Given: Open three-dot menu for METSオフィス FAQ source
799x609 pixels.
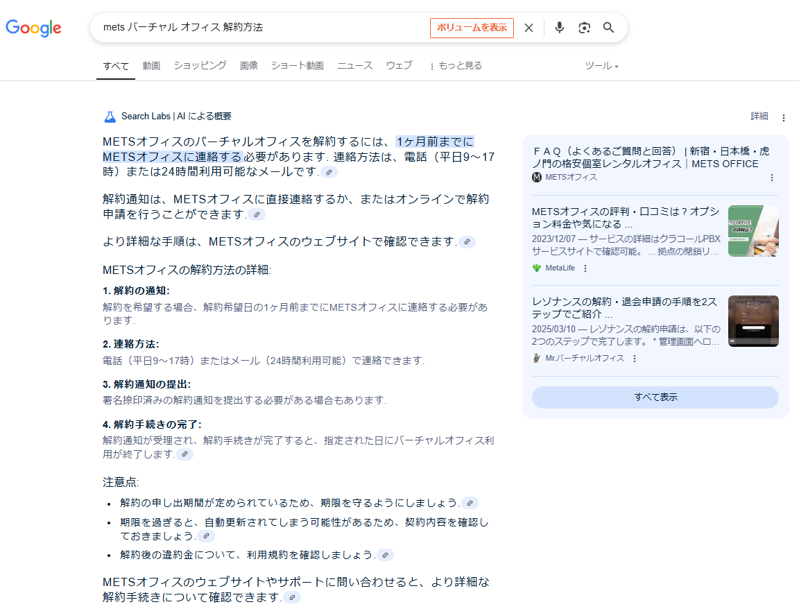Looking at the screenshot, I should click(772, 178).
